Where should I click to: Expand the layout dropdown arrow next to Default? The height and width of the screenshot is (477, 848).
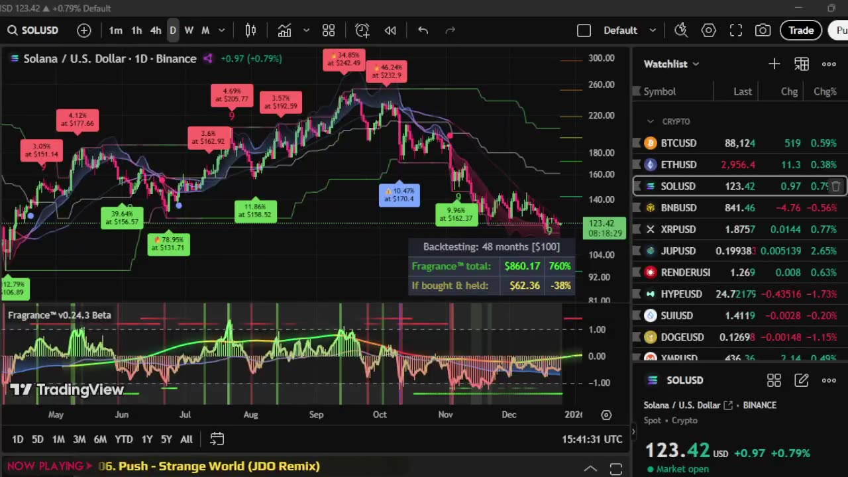(x=653, y=30)
